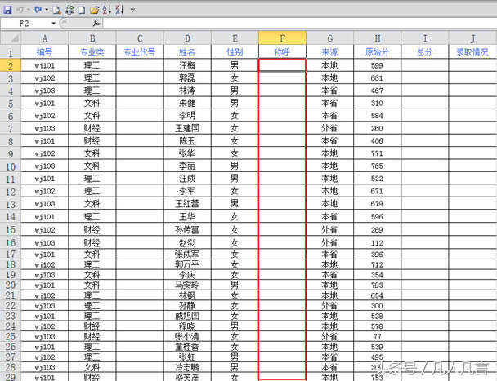The height and width of the screenshot is (381, 497).
Task: Open the Redo history dropdown arrow
Action: pos(45,9)
